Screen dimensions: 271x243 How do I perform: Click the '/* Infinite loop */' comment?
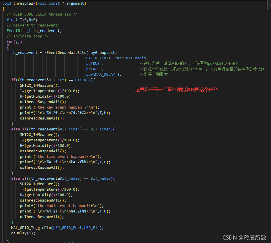click(x=28, y=36)
